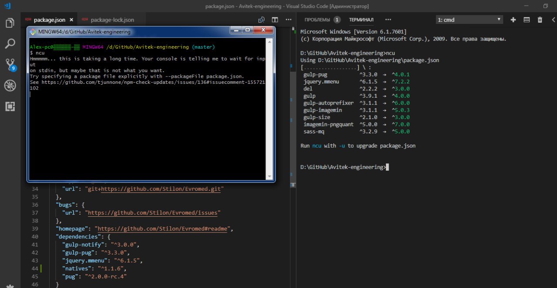Click 'Using D:\GitHub\Avitek-engineering\package.json' line
557x288 pixels.
(x=369, y=60)
